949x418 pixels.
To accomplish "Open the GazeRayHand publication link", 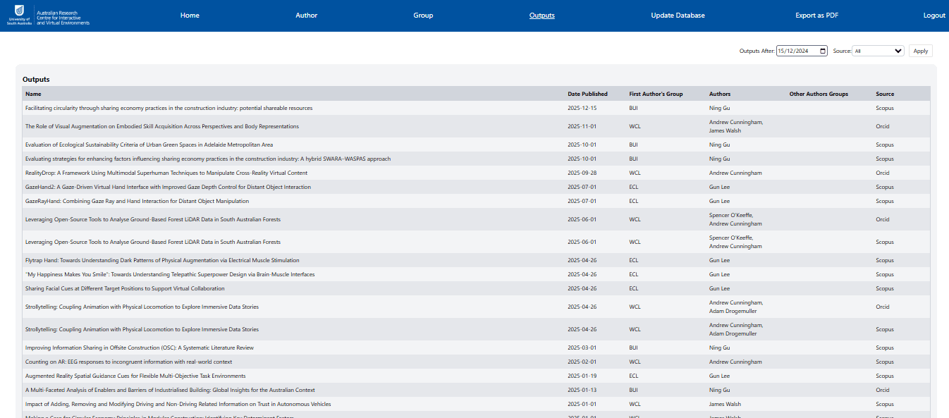I will click(x=137, y=201).
